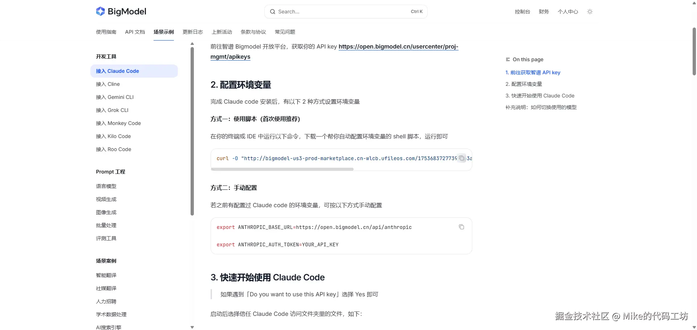Focus the Search input field
The width and height of the screenshot is (697, 330).
point(346,12)
